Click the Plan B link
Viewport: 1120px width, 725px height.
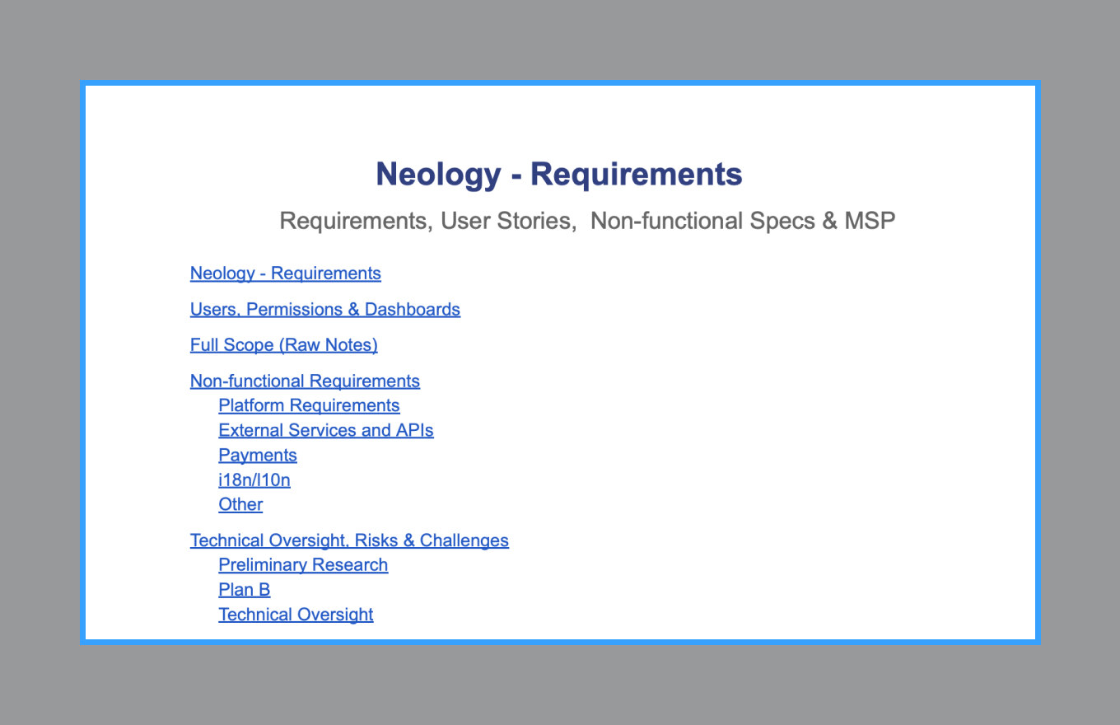tap(244, 590)
